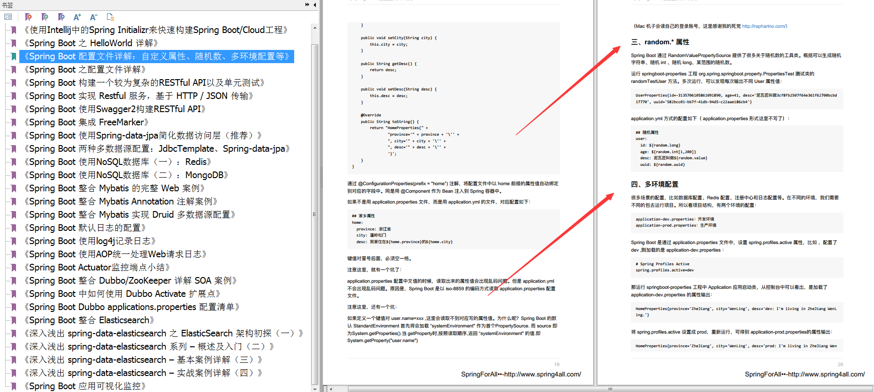Open bookmark Dubbo applications.properties 配置清单
The height and width of the screenshot is (392, 874).
(x=132, y=307)
